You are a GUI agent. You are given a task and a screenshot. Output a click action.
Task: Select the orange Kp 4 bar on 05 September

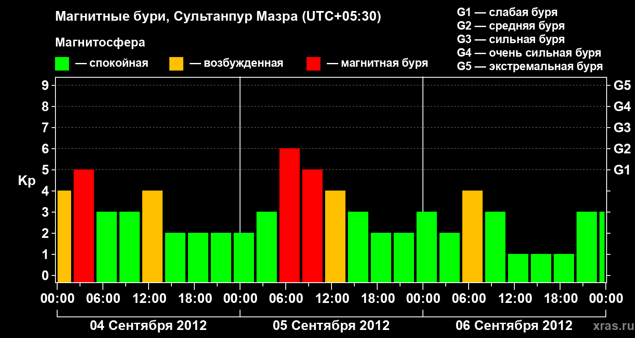[x=335, y=237]
